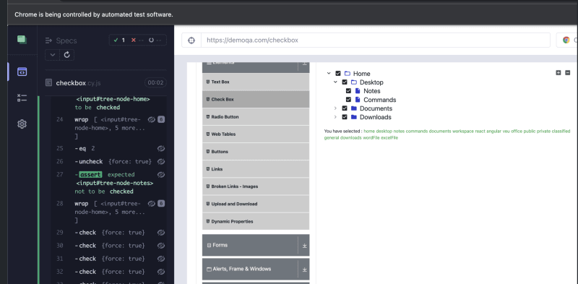
Task: Click the element count badge 6 on row 28
Action: 161,204
